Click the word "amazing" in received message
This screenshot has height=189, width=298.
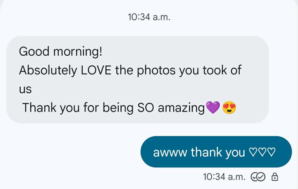pos(181,108)
